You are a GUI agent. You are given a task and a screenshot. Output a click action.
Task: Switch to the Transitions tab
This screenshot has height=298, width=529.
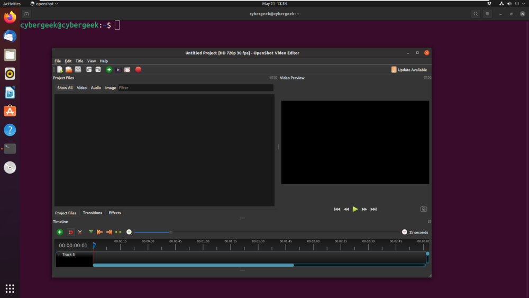coord(93,213)
